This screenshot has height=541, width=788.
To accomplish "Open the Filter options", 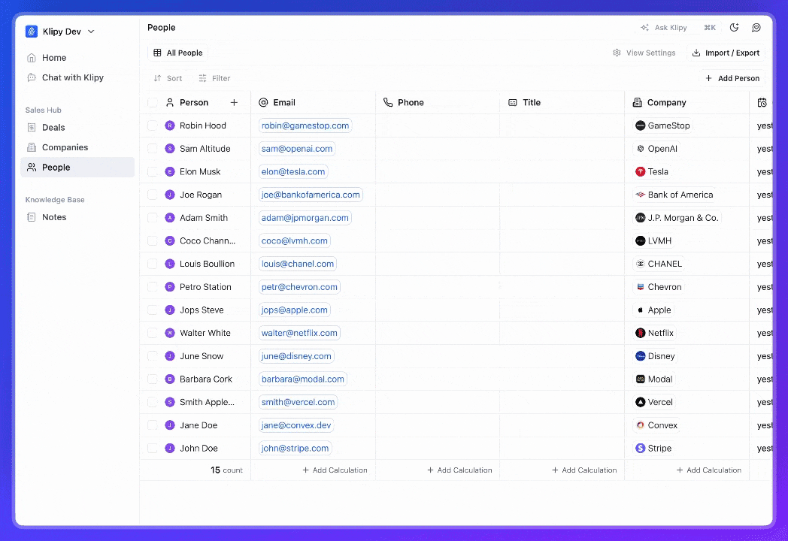I will (214, 78).
